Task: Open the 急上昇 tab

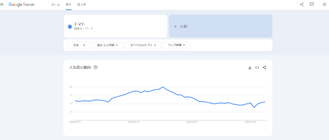Action: pyautogui.click(x=82, y=5)
